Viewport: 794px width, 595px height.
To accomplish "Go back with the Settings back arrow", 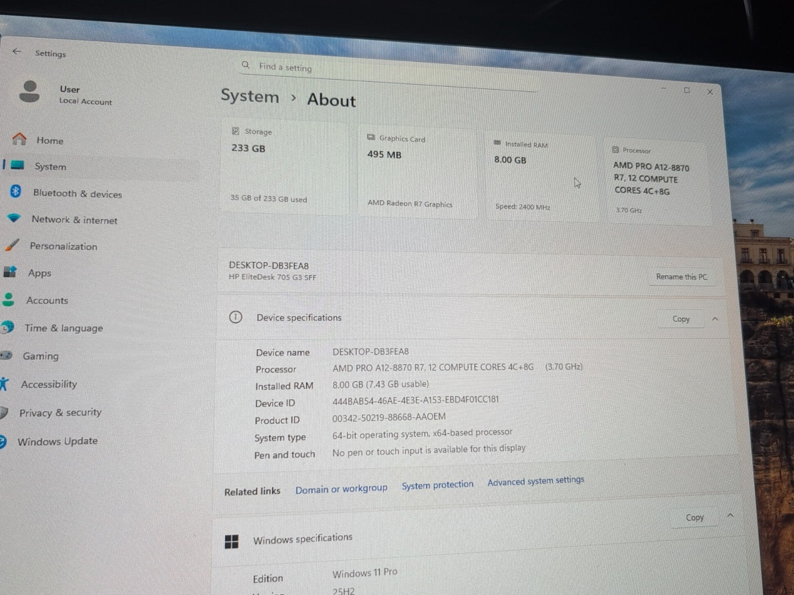I will (17, 51).
